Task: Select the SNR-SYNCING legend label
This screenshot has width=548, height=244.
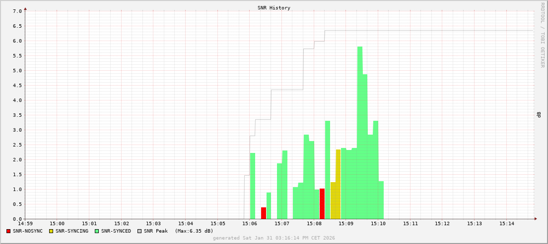Action: click(71, 231)
